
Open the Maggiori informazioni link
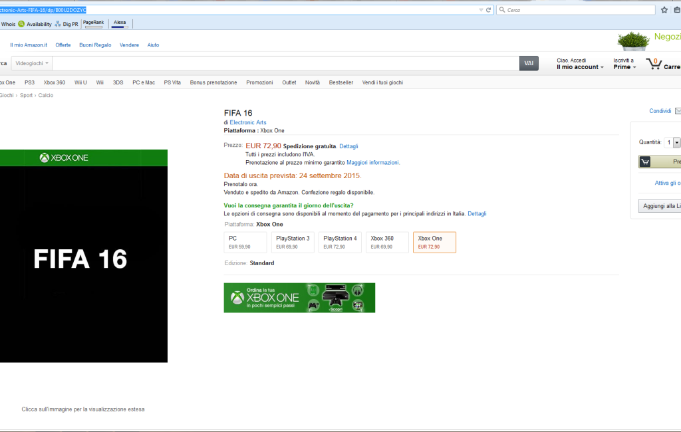(x=372, y=162)
